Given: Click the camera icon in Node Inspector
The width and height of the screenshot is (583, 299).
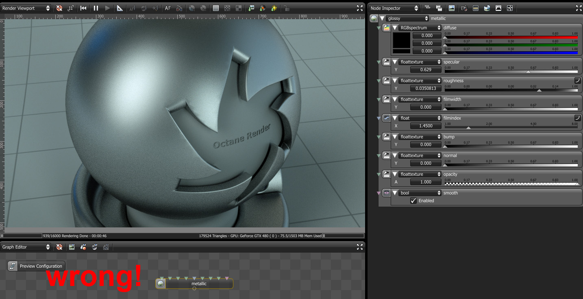Looking at the screenshot, I should point(464,8).
